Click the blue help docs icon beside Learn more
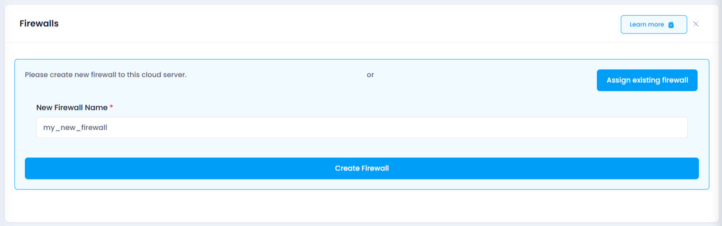Screen dimensions: 722x226 pos(671,25)
